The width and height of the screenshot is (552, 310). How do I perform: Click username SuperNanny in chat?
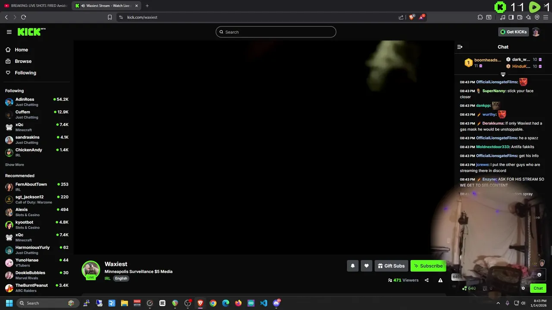click(x=494, y=91)
